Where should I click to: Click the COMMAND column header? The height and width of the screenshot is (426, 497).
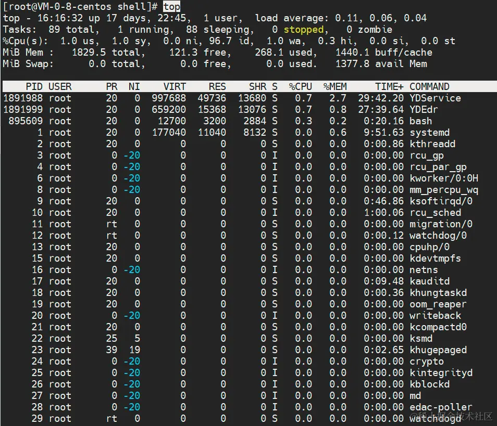[x=429, y=86]
